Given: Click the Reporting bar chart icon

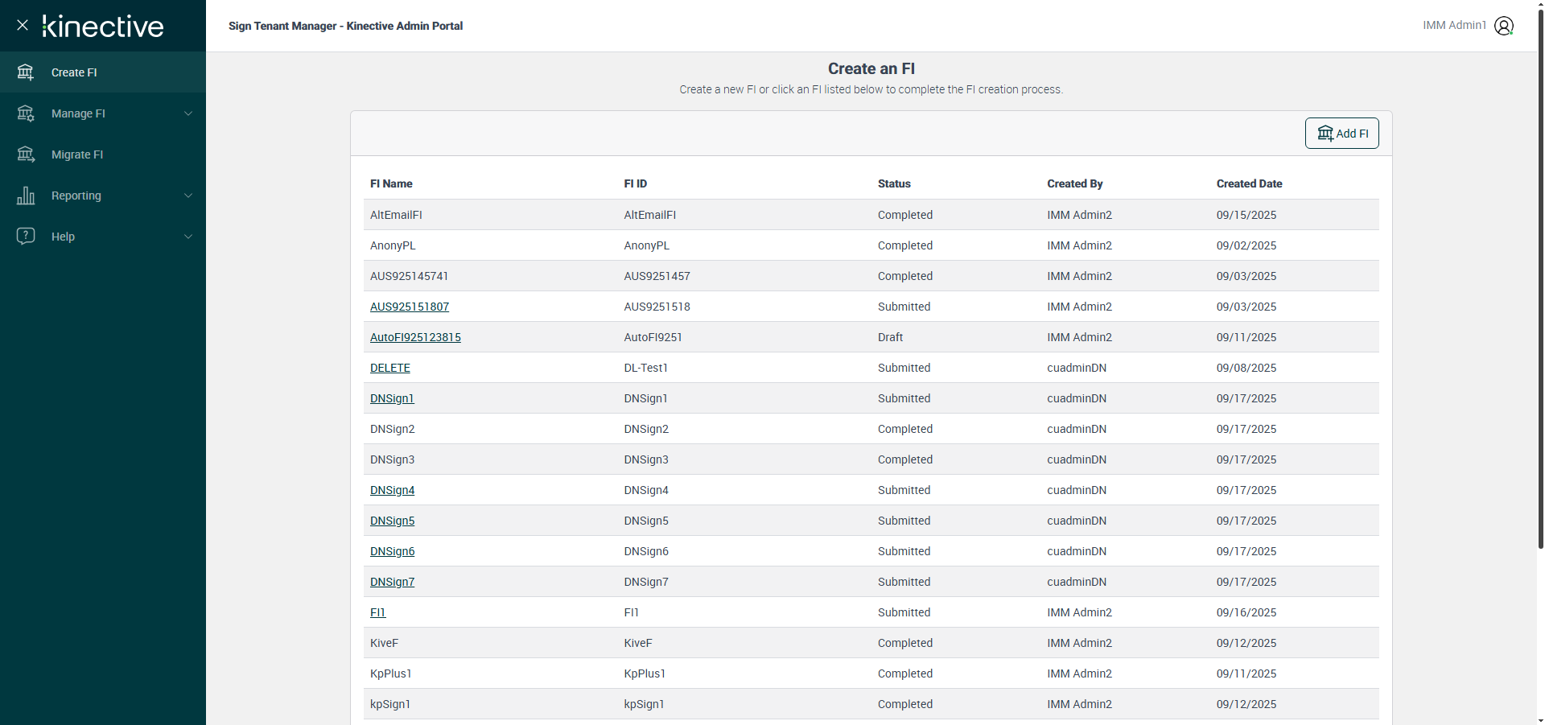Looking at the screenshot, I should pyautogui.click(x=26, y=196).
